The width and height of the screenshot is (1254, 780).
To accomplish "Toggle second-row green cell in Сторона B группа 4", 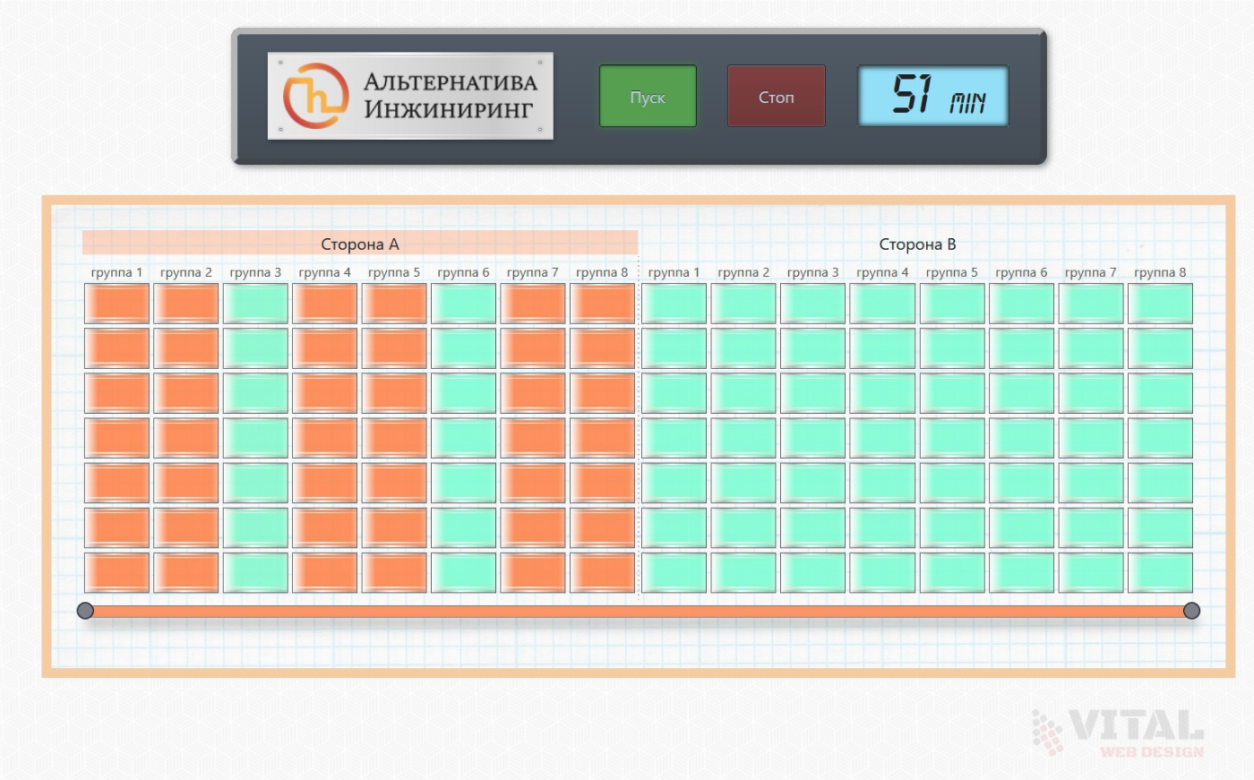I will click(x=882, y=348).
